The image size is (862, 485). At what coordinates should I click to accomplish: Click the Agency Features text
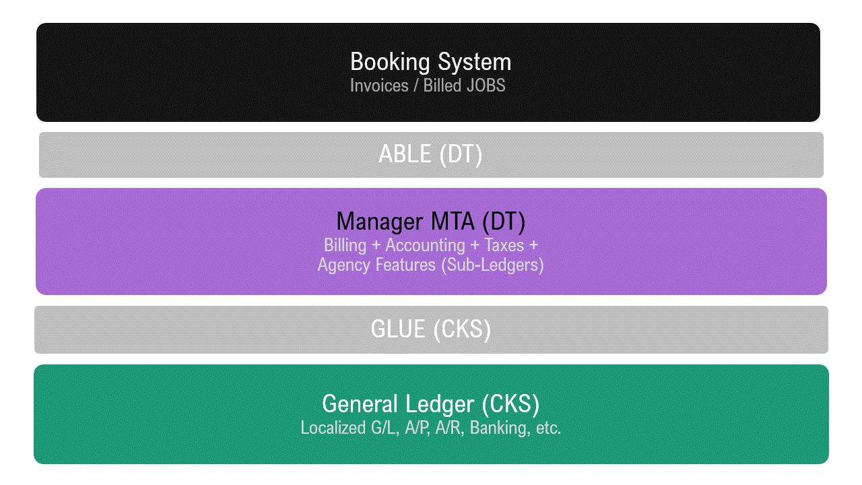click(376, 265)
